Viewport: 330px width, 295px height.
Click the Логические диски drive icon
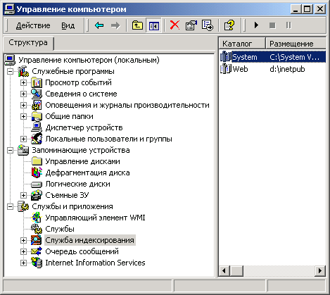click(37, 184)
